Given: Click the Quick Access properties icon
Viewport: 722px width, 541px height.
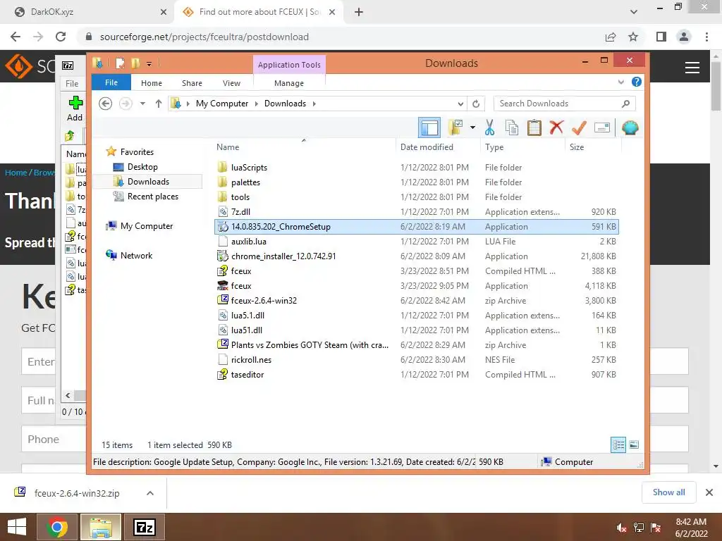Looking at the screenshot, I should [x=120, y=63].
